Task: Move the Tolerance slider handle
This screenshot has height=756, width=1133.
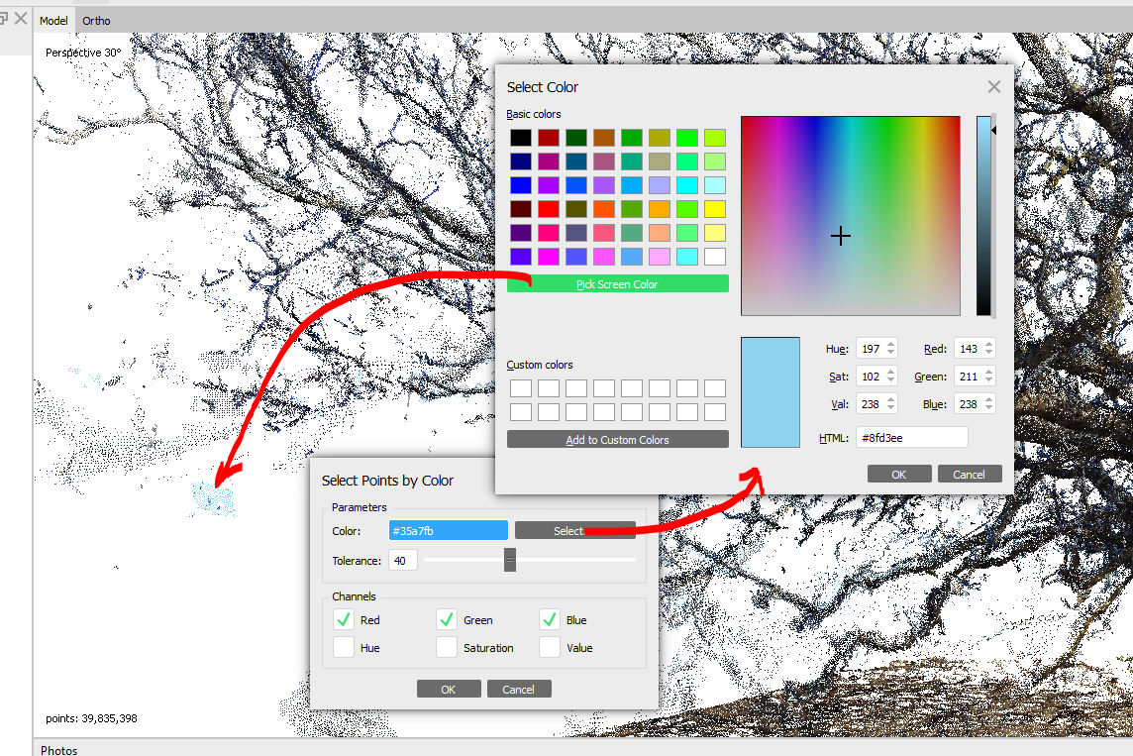Action: click(509, 560)
